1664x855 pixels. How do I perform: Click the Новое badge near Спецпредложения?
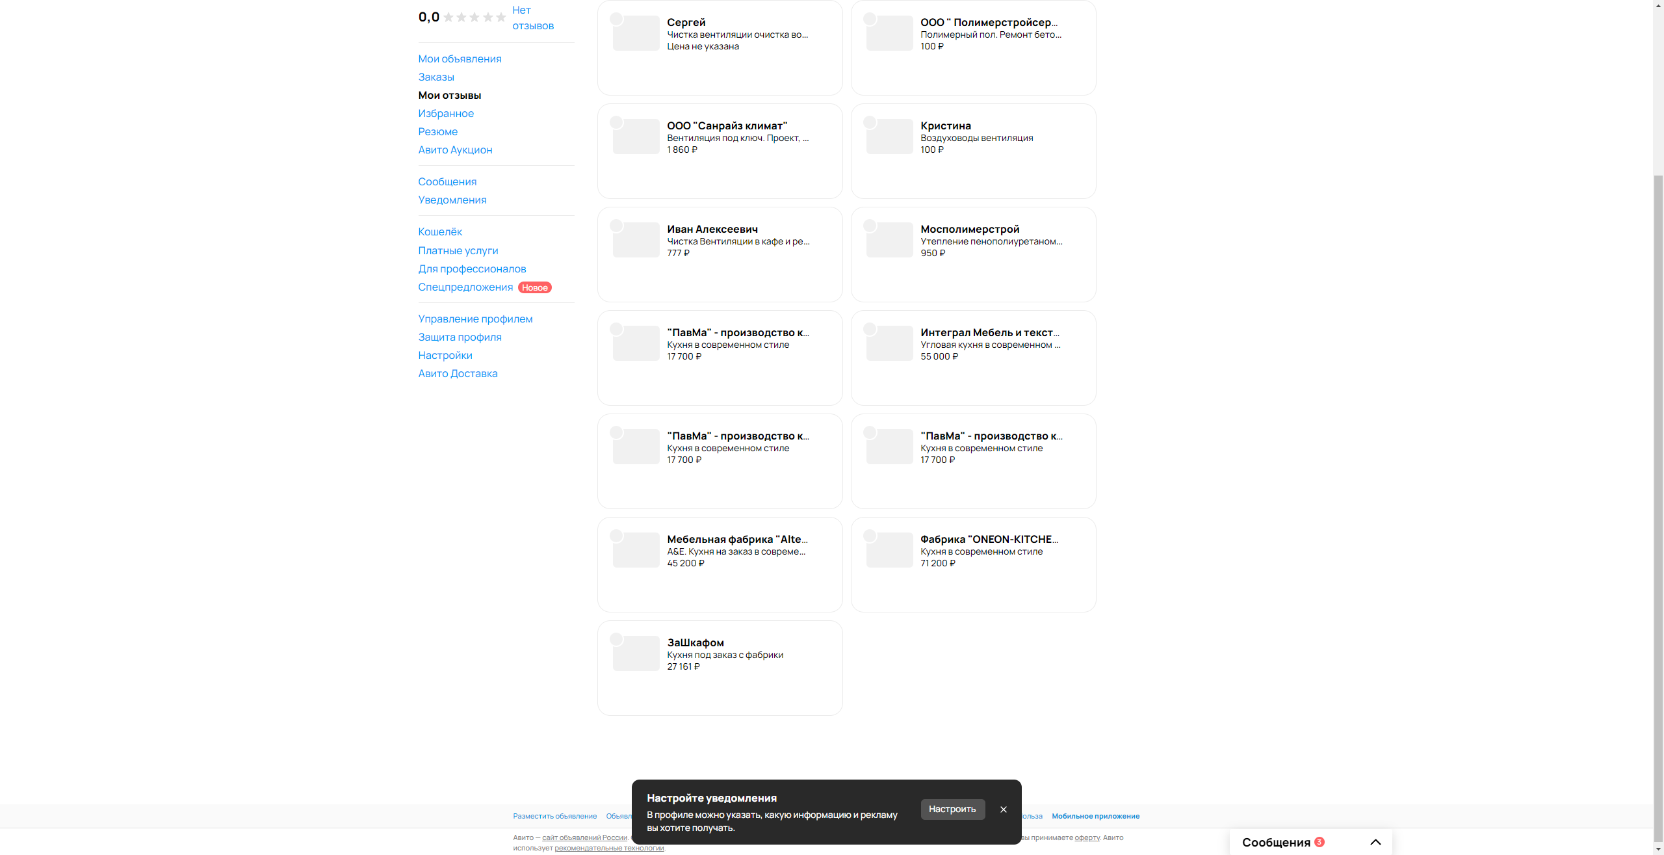(534, 287)
